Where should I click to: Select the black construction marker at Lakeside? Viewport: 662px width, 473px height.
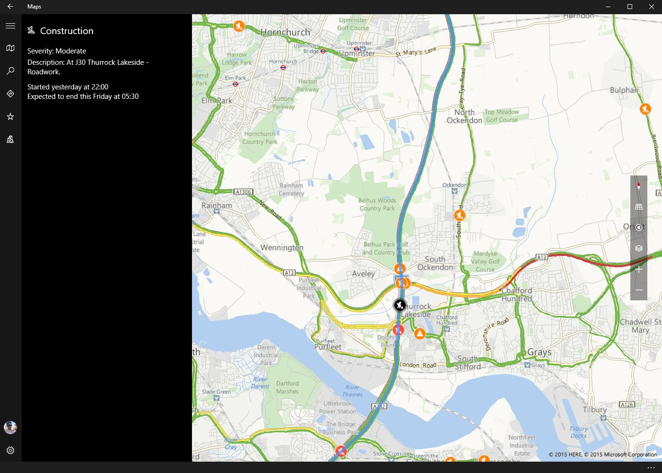tap(400, 305)
